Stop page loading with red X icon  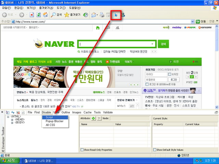point(32,15)
